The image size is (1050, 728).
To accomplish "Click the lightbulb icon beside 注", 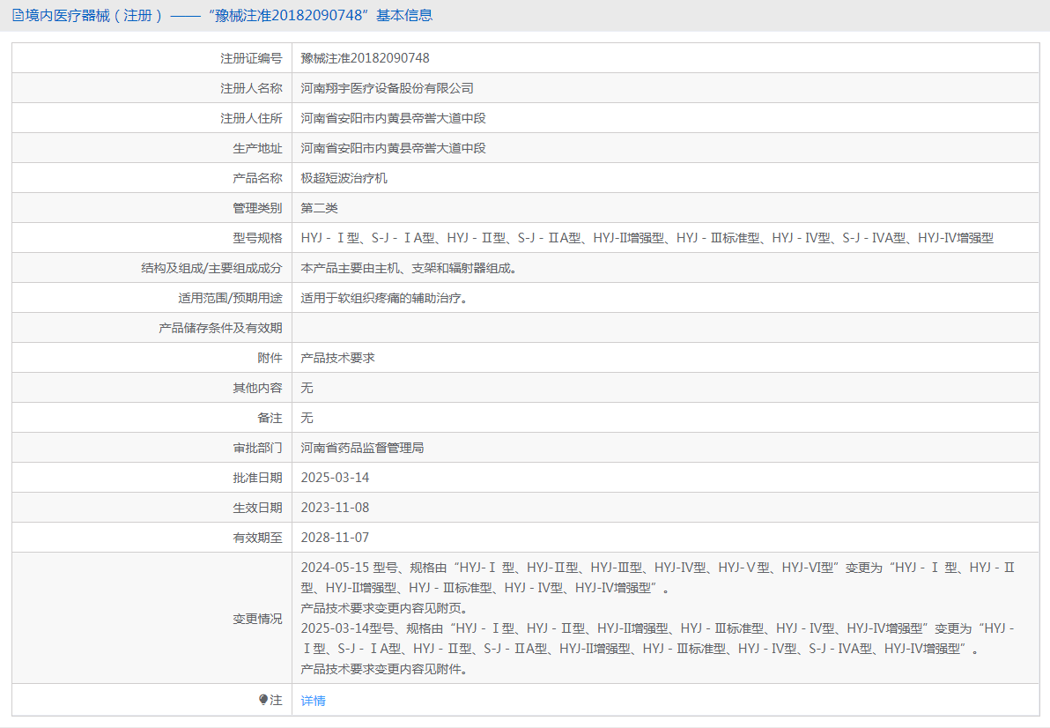I will coord(263,700).
